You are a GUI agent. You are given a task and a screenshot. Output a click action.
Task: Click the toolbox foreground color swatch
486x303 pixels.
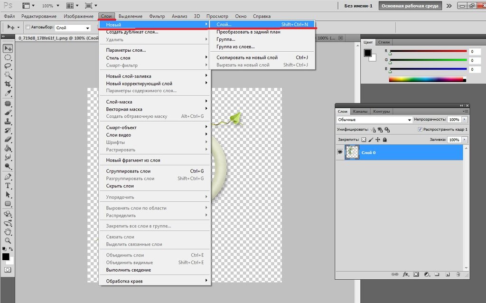point(6,257)
